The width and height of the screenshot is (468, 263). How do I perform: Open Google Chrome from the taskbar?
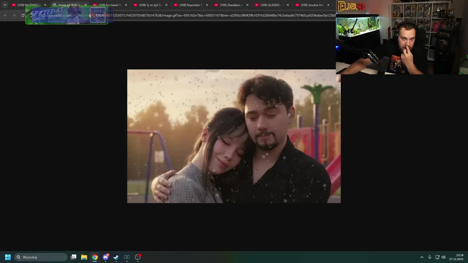(95, 257)
